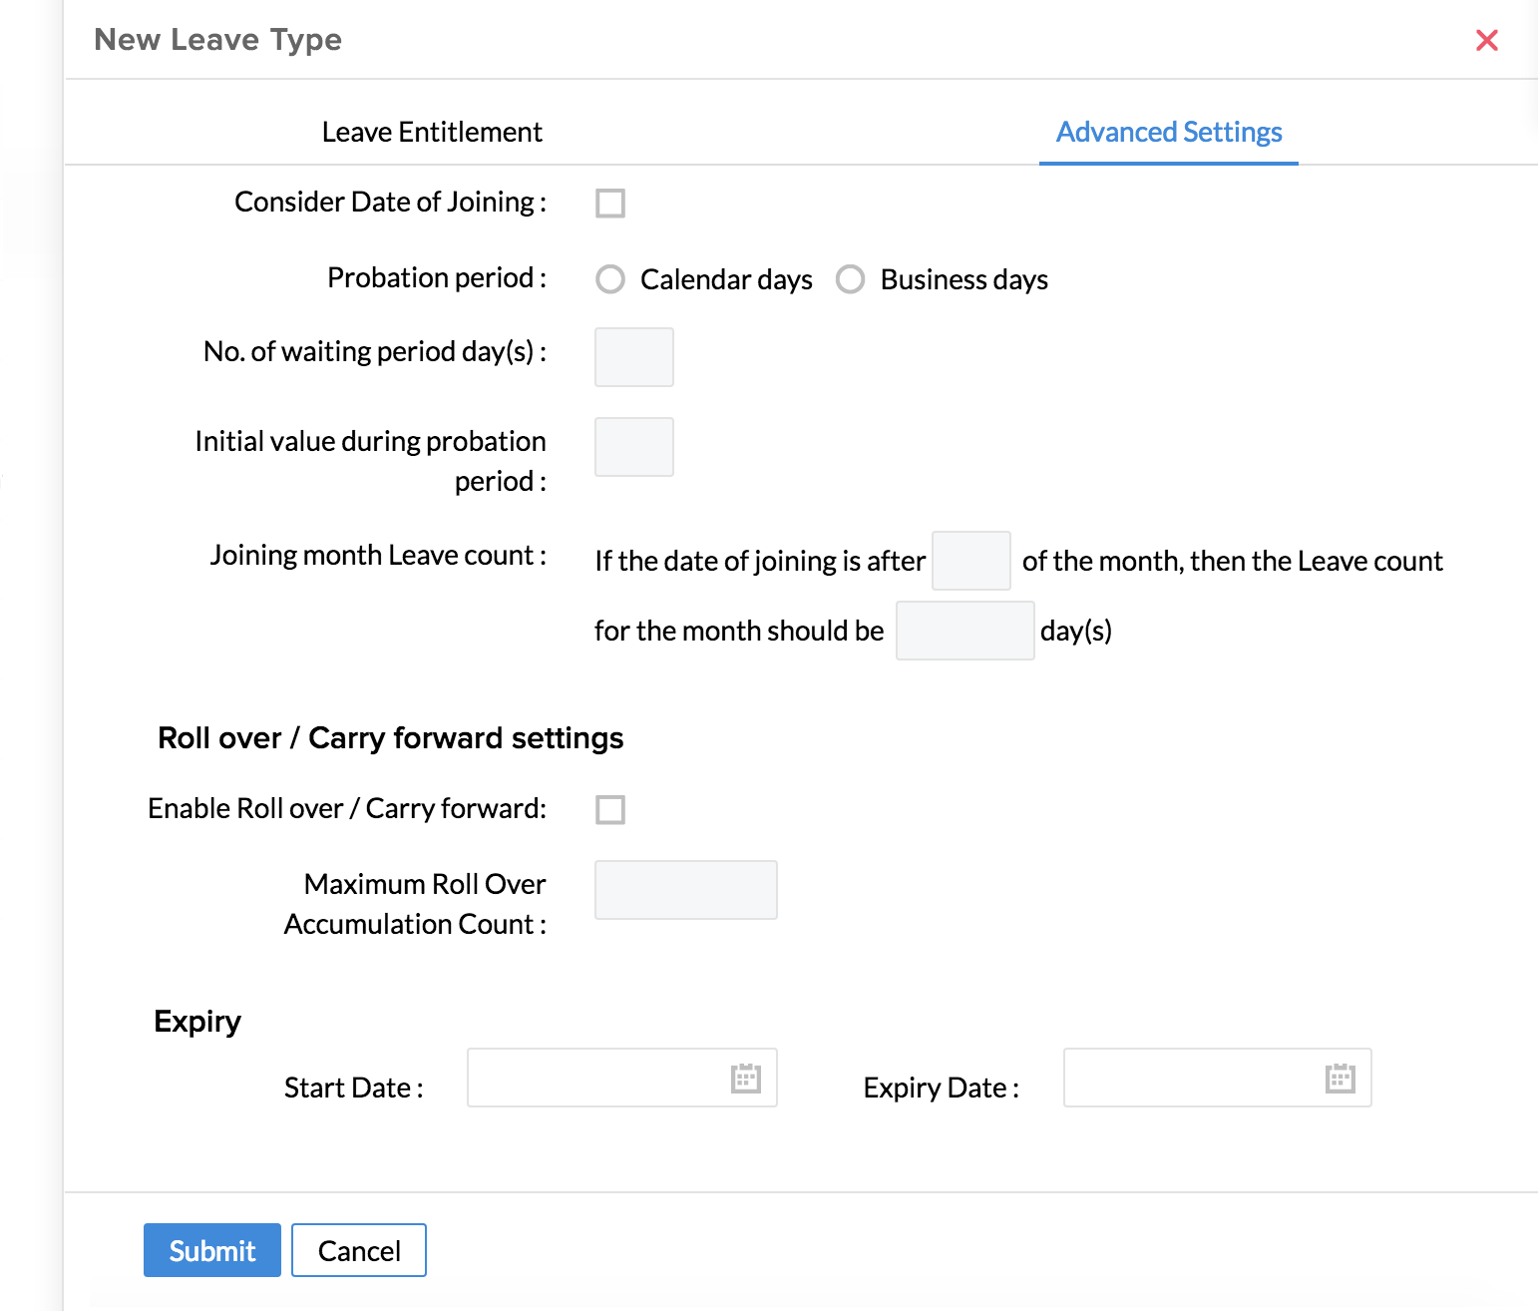This screenshot has height=1311, width=1538.
Task: Click inside the Start Date text field
Action: [596, 1078]
